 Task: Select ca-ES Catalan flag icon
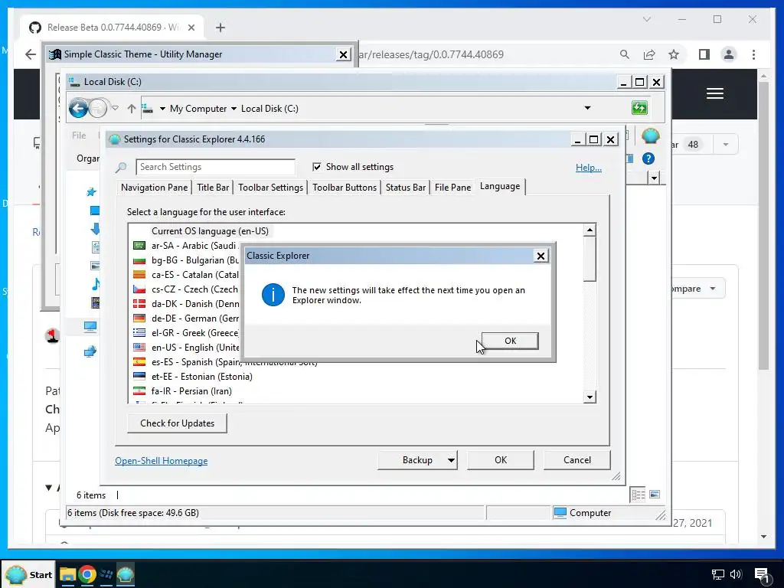click(139, 275)
